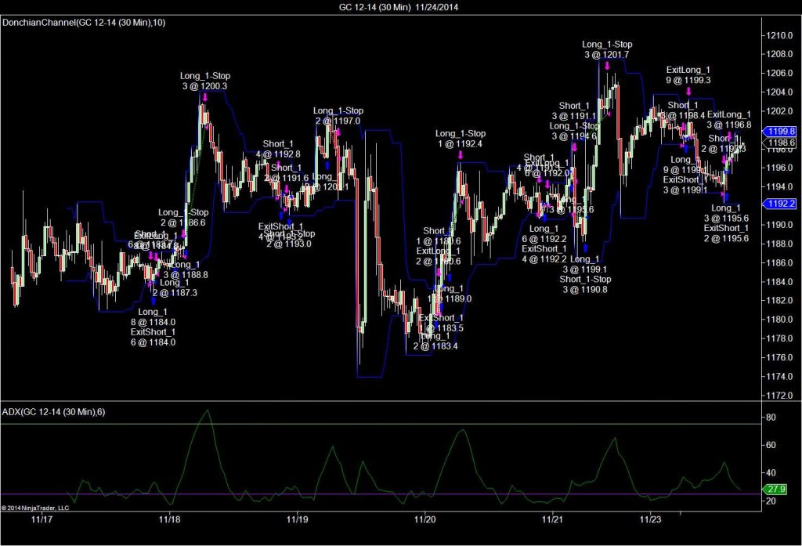Screen dimensions: 802x546
Task: Select the 11/23 date label
Action: click(651, 519)
